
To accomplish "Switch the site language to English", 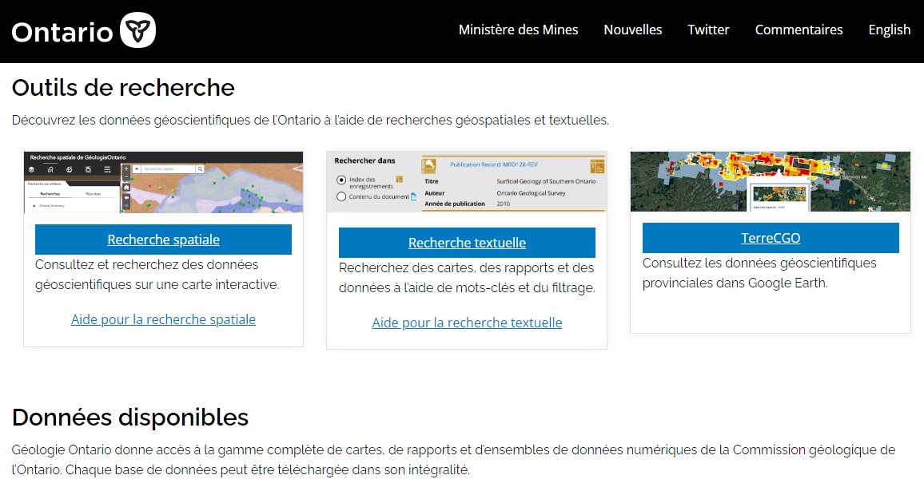I will click(x=889, y=30).
